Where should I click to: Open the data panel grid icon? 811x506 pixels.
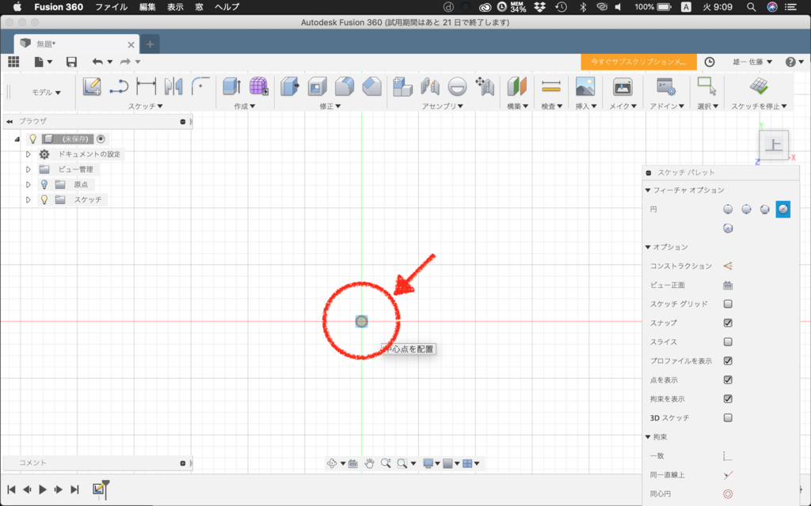coord(13,62)
